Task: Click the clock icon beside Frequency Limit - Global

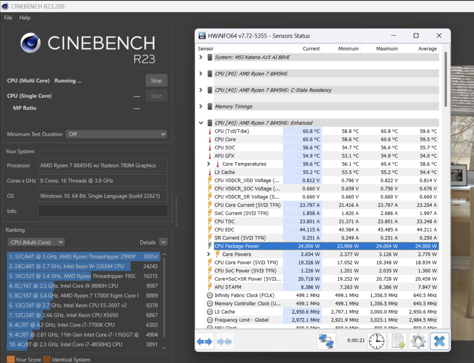Action: click(x=210, y=320)
